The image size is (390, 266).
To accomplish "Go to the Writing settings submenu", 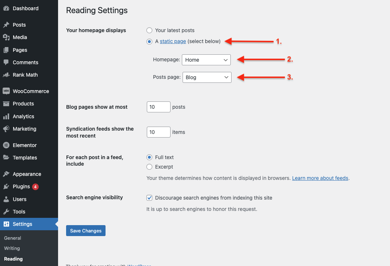I will tap(12, 248).
